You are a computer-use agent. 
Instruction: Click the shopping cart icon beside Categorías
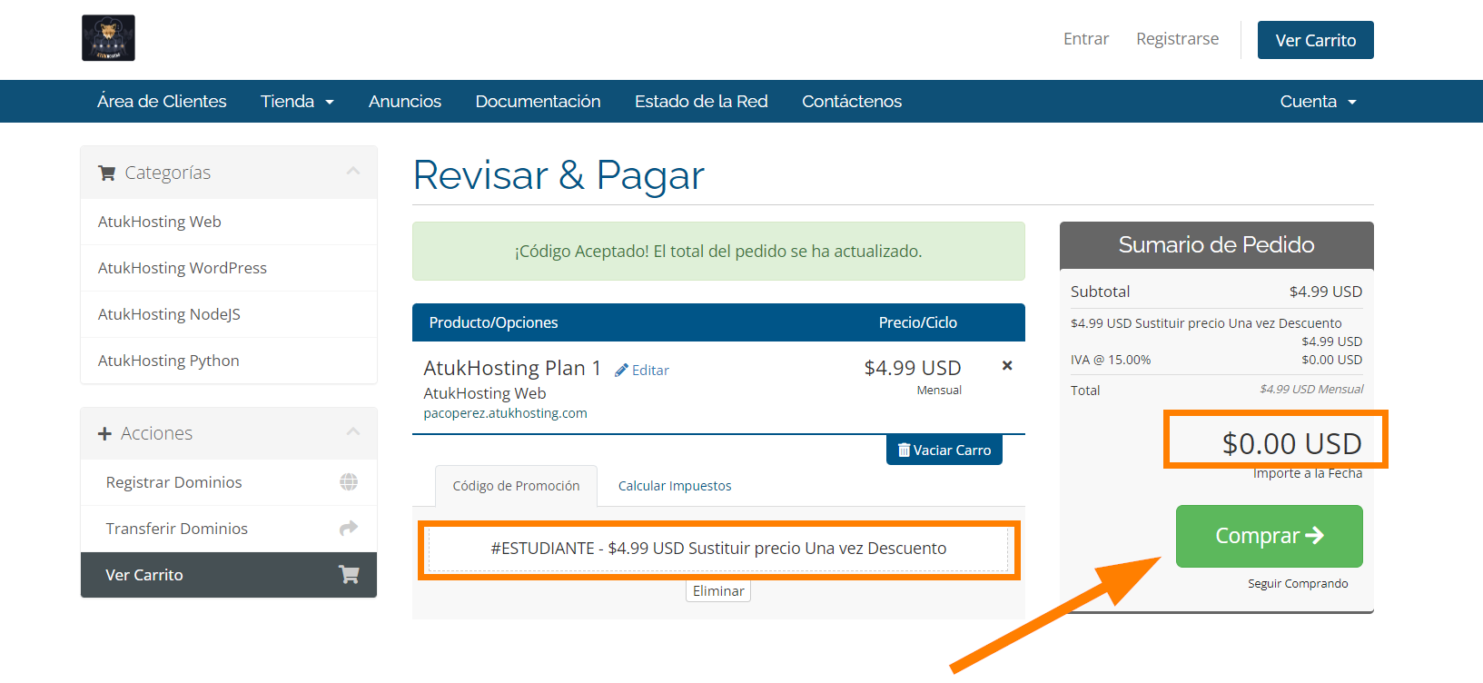tap(107, 173)
